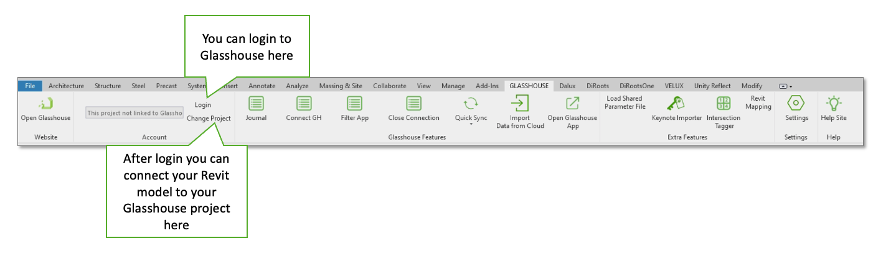Switch to View tab
This screenshot has height=256, width=886.
pyautogui.click(x=424, y=86)
